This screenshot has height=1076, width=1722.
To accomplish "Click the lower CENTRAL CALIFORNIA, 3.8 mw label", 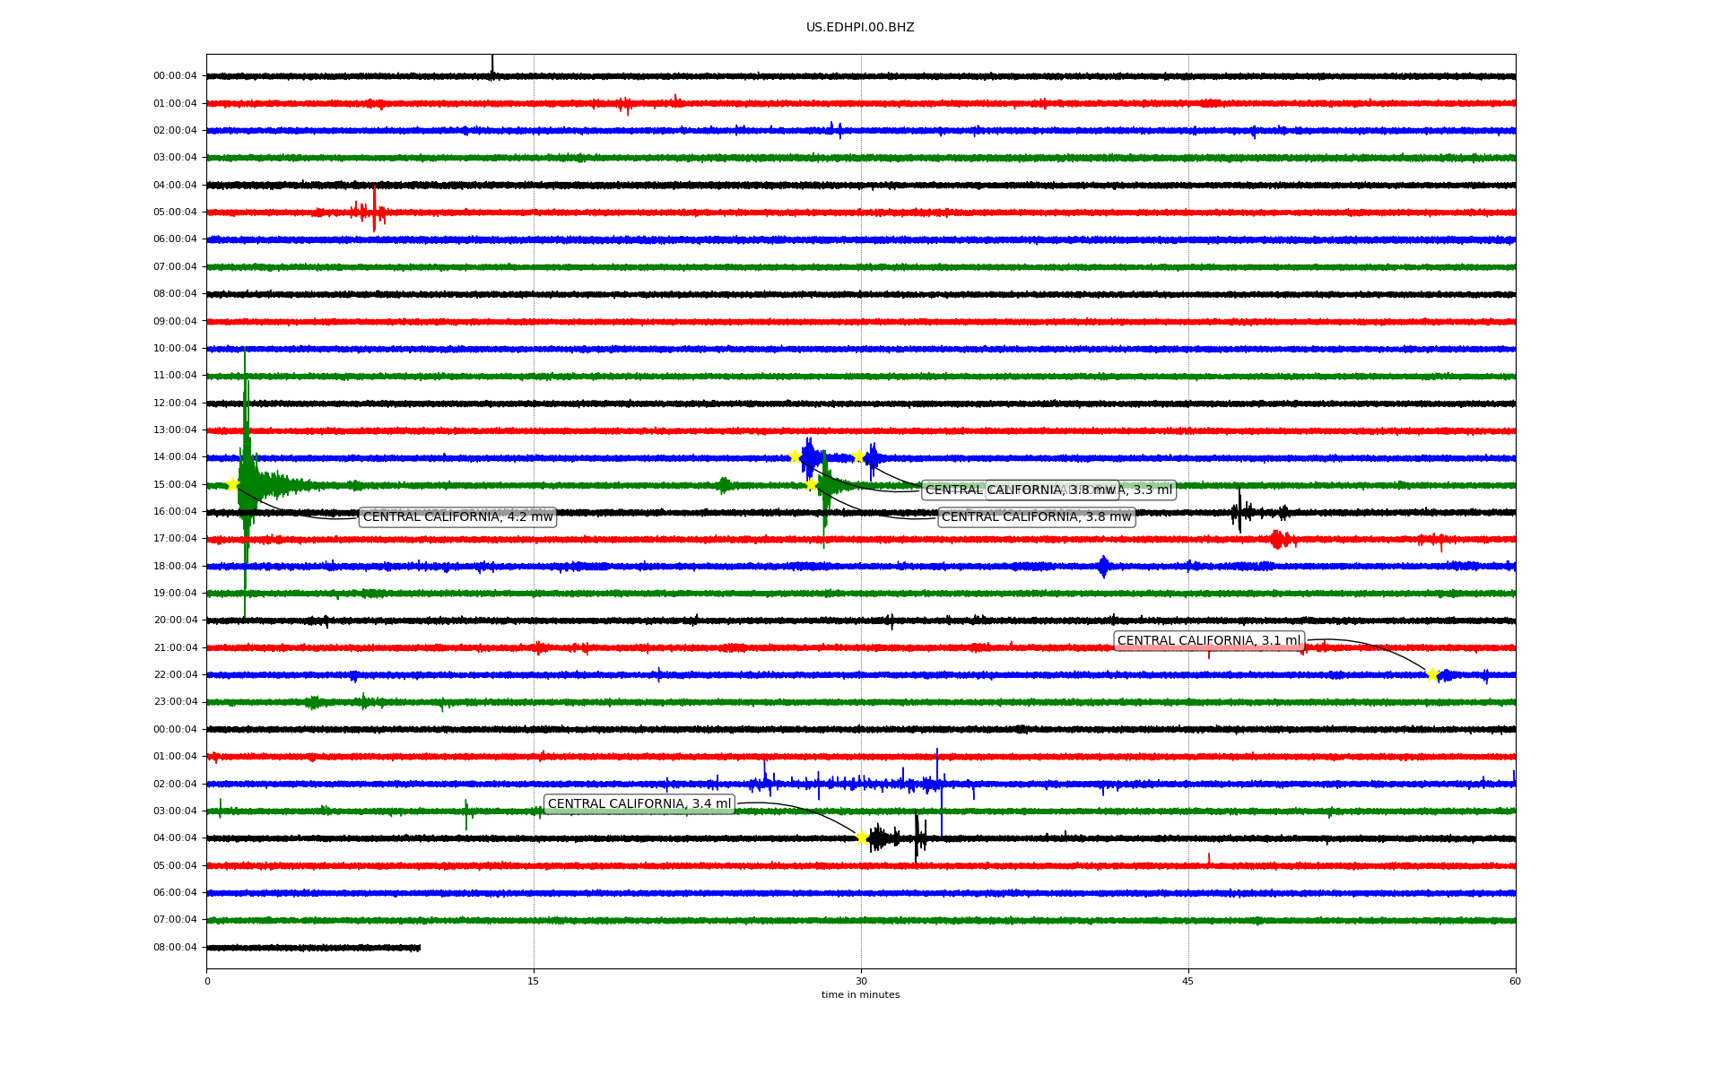I will pos(1036,517).
